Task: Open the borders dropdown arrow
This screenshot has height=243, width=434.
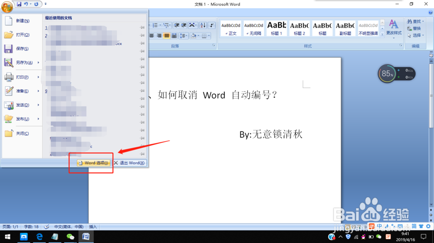Action: click(x=209, y=35)
